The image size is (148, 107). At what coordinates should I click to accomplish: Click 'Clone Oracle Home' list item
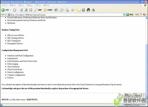(x=15, y=69)
